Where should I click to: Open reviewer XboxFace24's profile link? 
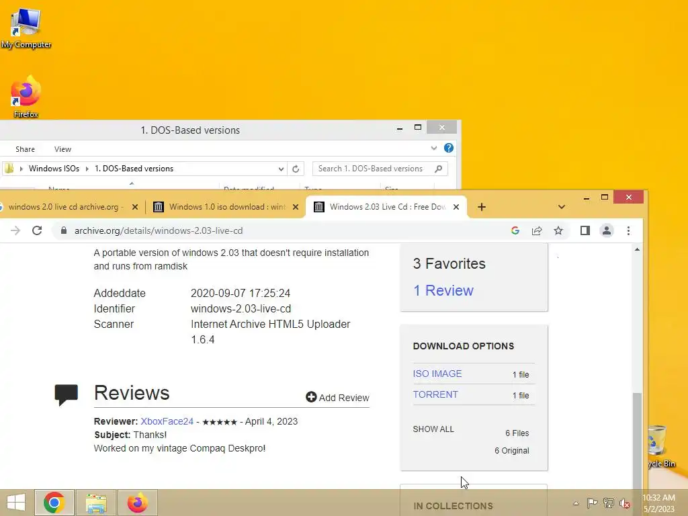tap(167, 421)
